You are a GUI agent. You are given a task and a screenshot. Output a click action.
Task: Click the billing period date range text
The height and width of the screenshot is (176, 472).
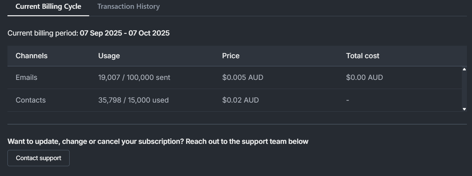[x=125, y=33]
